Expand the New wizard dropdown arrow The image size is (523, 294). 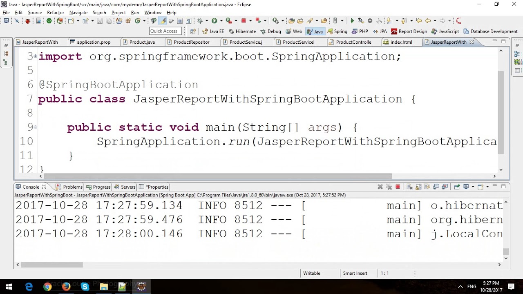[78, 20]
